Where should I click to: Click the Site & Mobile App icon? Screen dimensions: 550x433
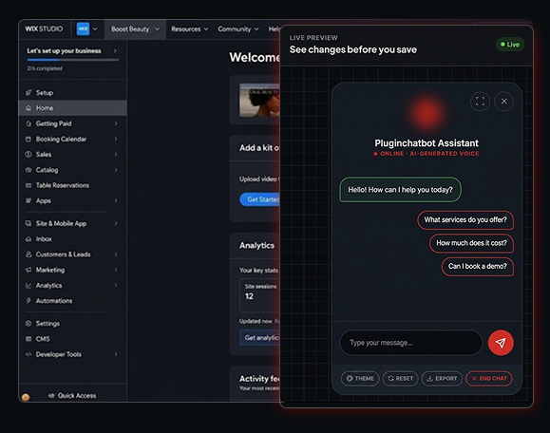pyautogui.click(x=28, y=223)
